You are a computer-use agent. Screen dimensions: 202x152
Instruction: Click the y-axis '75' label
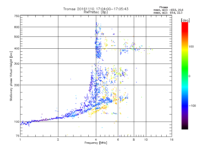18,136
